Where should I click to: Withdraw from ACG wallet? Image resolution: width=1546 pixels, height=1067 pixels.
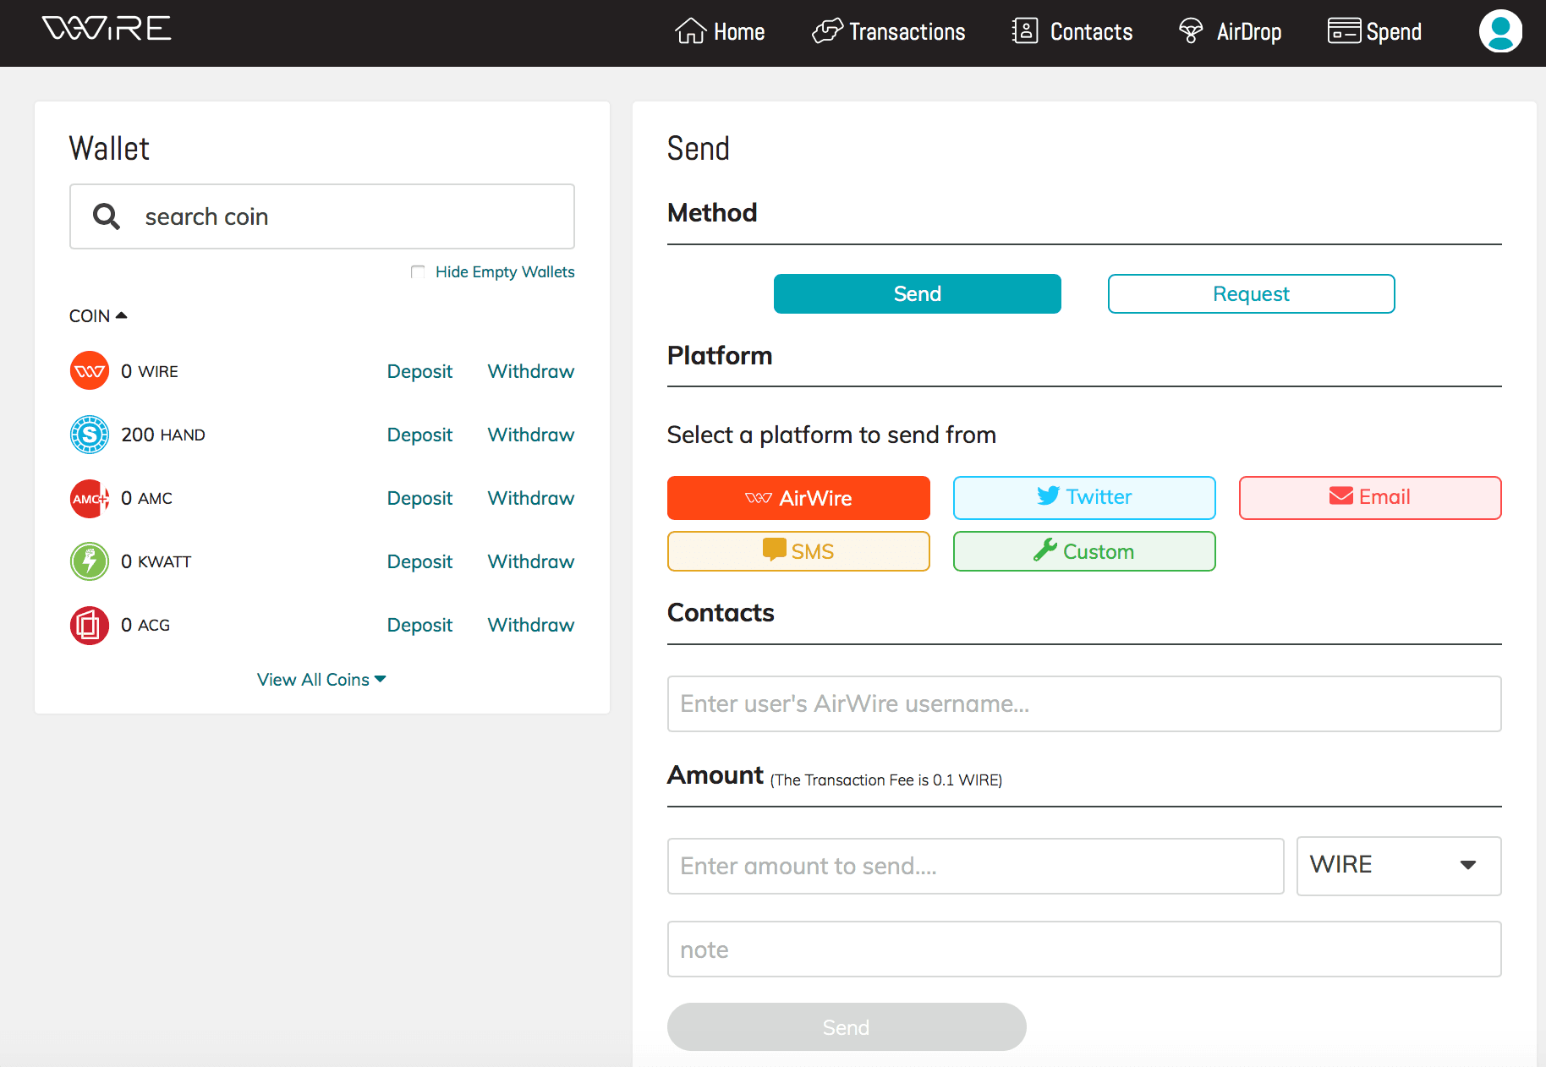pyautogui.click(x=531, y=625)
